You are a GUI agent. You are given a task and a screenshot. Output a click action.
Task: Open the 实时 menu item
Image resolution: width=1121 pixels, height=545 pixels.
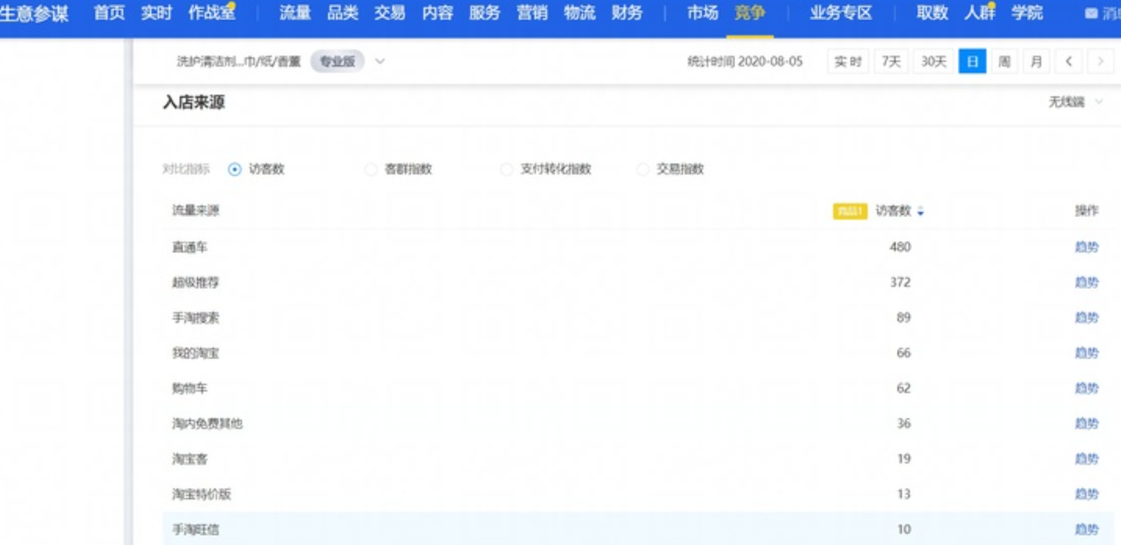pyautogui.click(x=156, y=13)
